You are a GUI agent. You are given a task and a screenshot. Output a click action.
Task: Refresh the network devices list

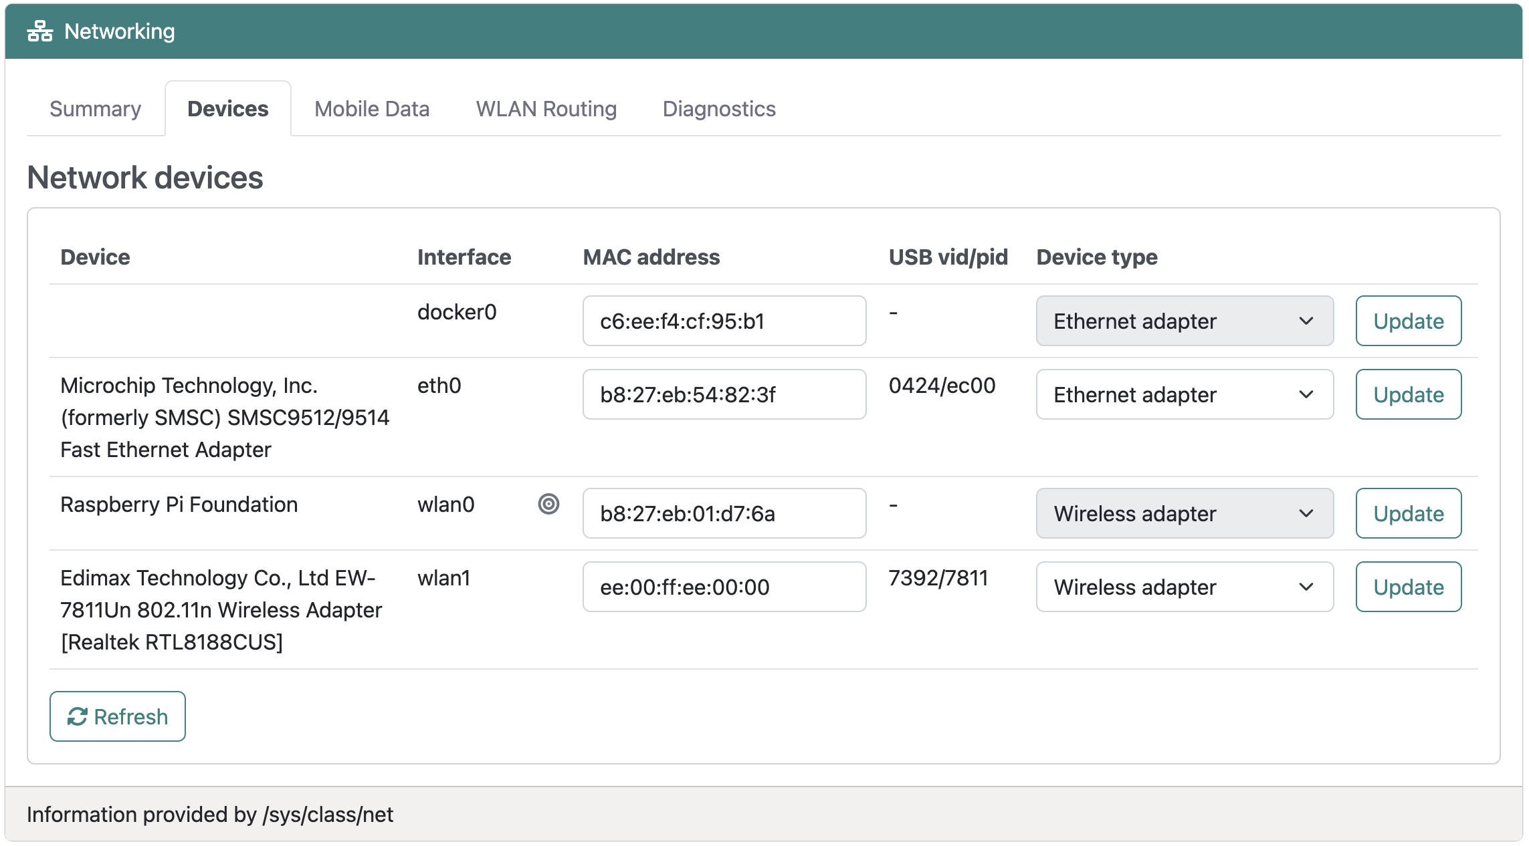coord(118,716)
